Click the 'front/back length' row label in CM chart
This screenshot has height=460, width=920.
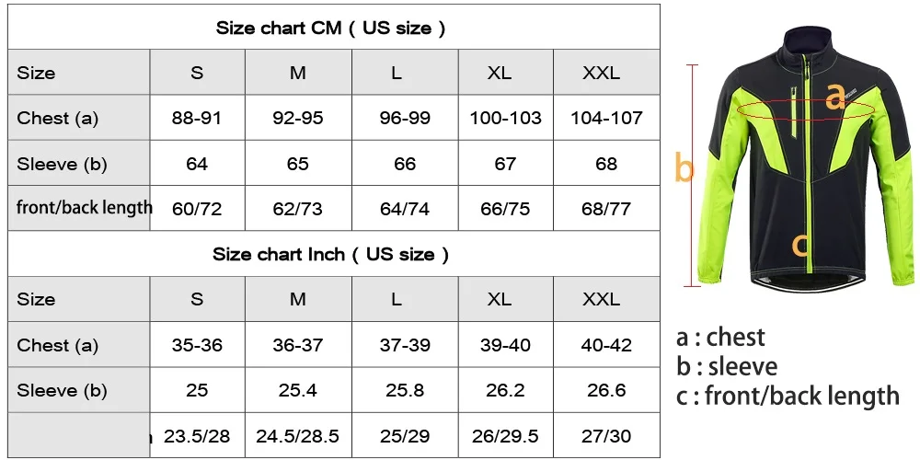click(84, 207)
